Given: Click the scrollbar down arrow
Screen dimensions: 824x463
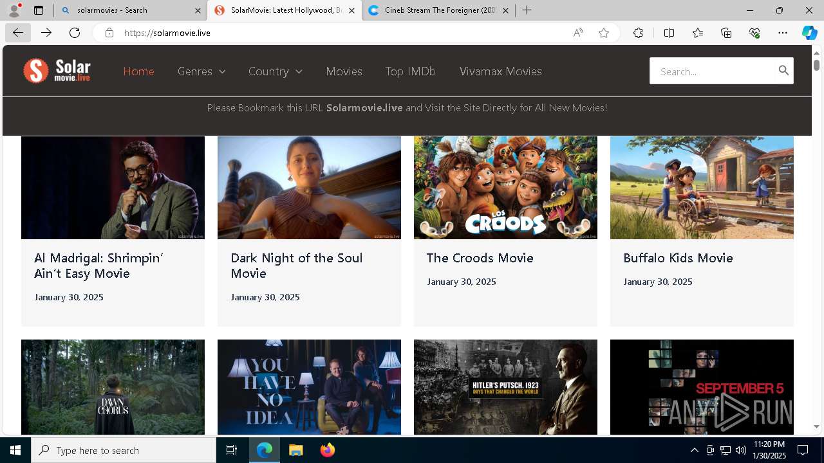Looking at the screenshot, I should tap(816, 426).
